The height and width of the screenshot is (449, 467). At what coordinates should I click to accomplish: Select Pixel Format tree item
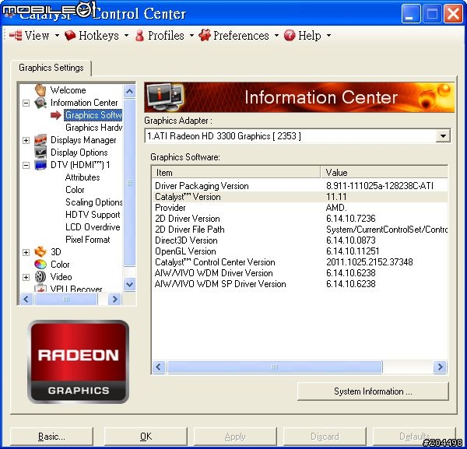coord(87,240)
